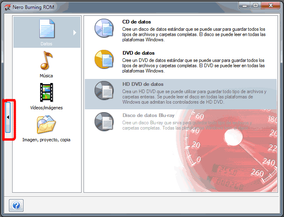
Task: Click the Blu-ray disc description text
Action: pyautogui.click(x=187, y=126)
